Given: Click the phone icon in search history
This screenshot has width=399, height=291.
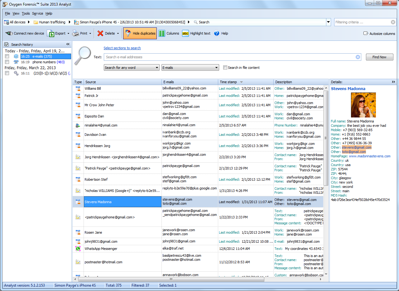Looking at the screenshot, I should click(16, 62).
